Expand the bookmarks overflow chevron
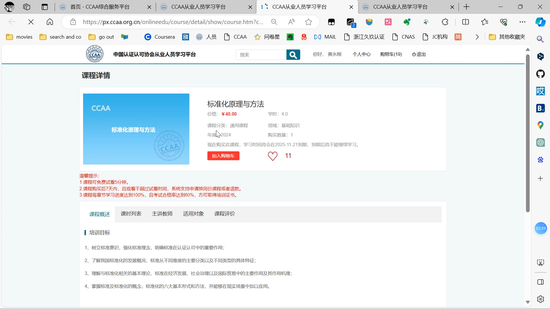This screenshot has height=309, width=550. tap(477, 37)
